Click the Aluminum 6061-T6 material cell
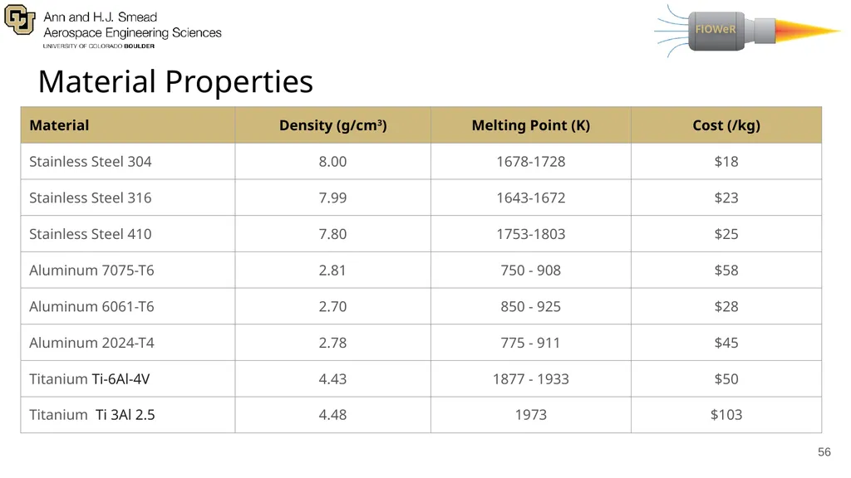Screen dimensions: 851x478 point(127,306)
